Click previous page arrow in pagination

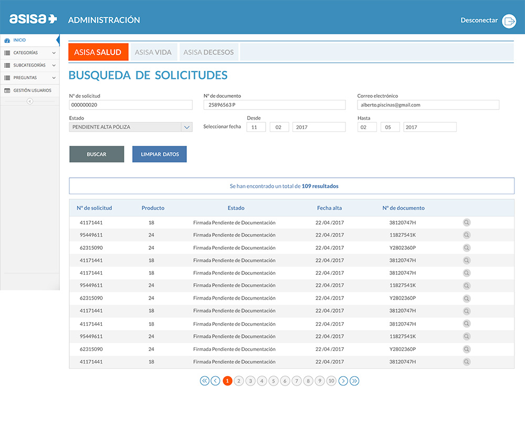[215, 381]
